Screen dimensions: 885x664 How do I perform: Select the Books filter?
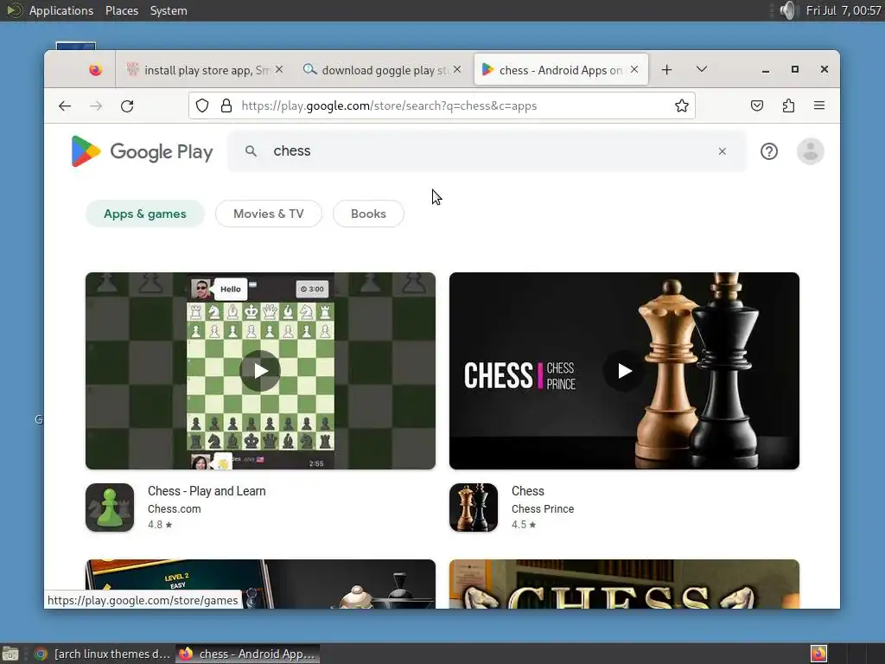click(x=368, y=214)
